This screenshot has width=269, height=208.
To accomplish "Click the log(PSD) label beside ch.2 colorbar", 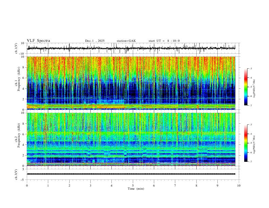I will (x=254, y=144).
